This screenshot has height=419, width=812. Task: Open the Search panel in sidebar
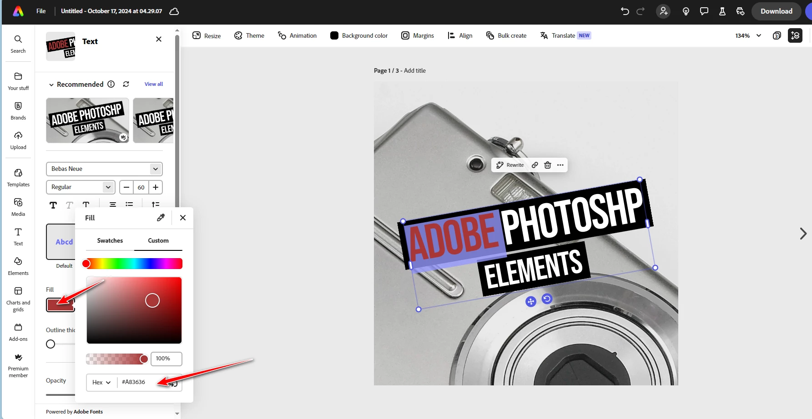[18, 44]
